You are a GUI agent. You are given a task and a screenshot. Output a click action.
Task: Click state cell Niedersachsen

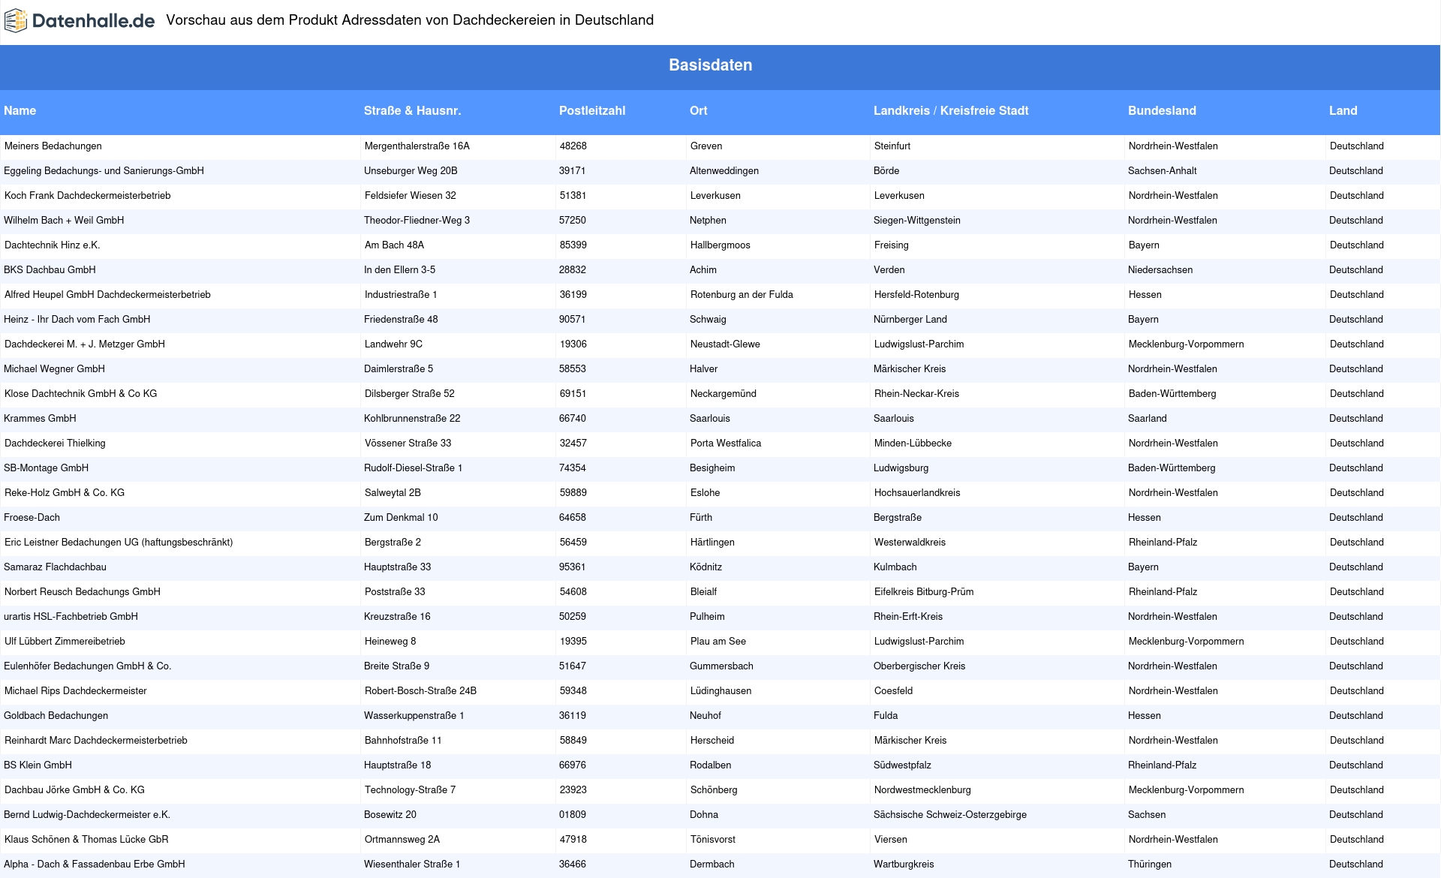point(1160,270)
